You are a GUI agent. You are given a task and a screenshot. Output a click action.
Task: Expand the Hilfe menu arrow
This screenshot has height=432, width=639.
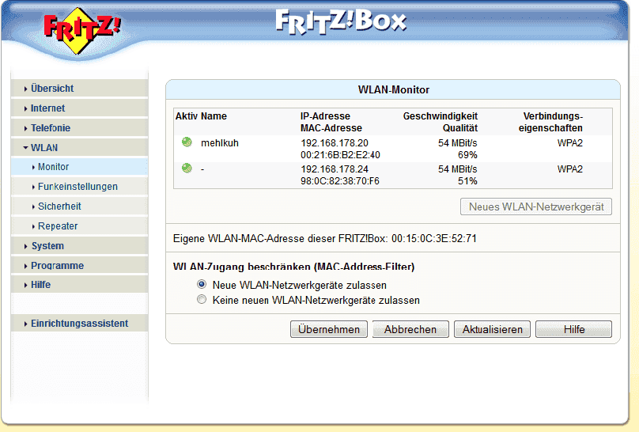click(25, 286)
